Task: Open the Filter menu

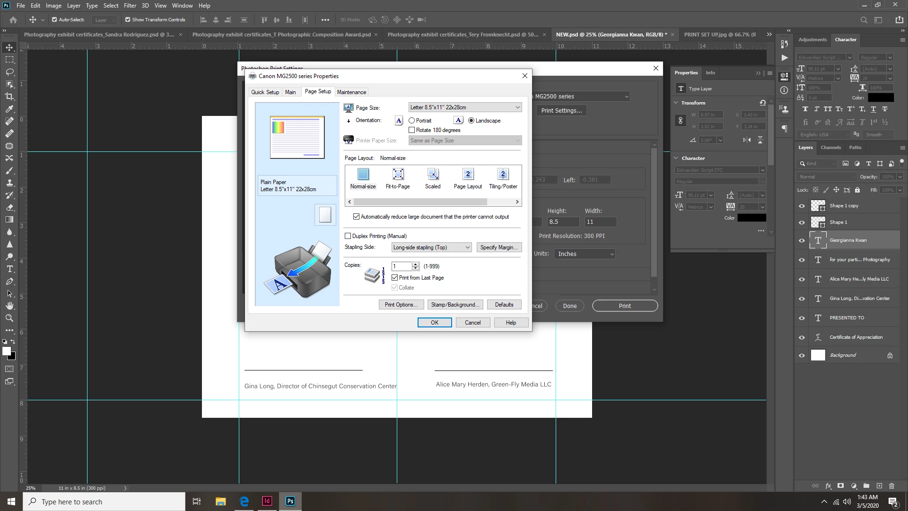Action: coord(130,6)
